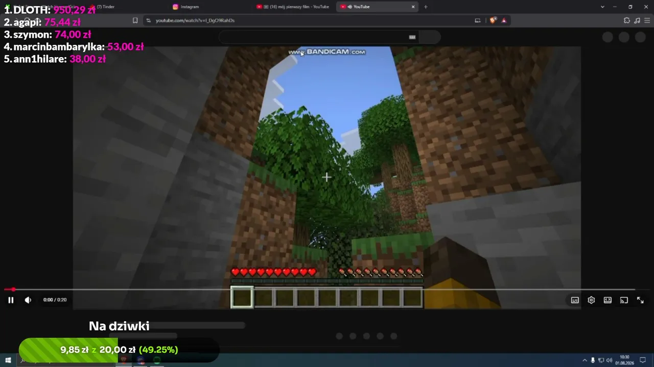Exit fullscreen with the collapse arrows icon
Image resolution: width=654 pixels, height=367 pixels.
tap(640, 300)
